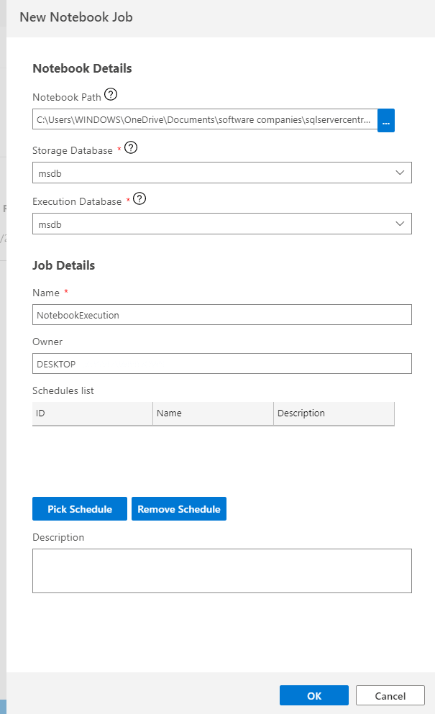The height and width of the screenshot is (714, 435).
Task: Select the ID column header
Action: point(92,413)
